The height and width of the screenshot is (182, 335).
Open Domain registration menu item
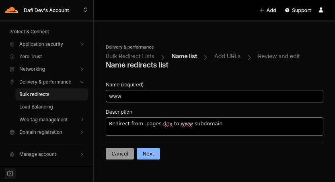41,132
